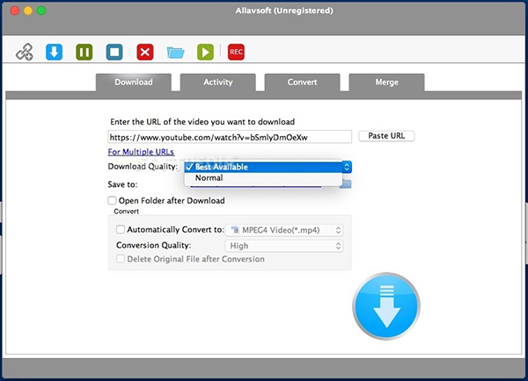Screen dimensions: 528x381
Task: Start recording with the red REC icon
Action: click(x=236, y=52)
